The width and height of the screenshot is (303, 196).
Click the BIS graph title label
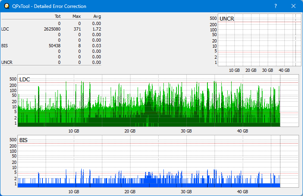[x=23, y=140]
